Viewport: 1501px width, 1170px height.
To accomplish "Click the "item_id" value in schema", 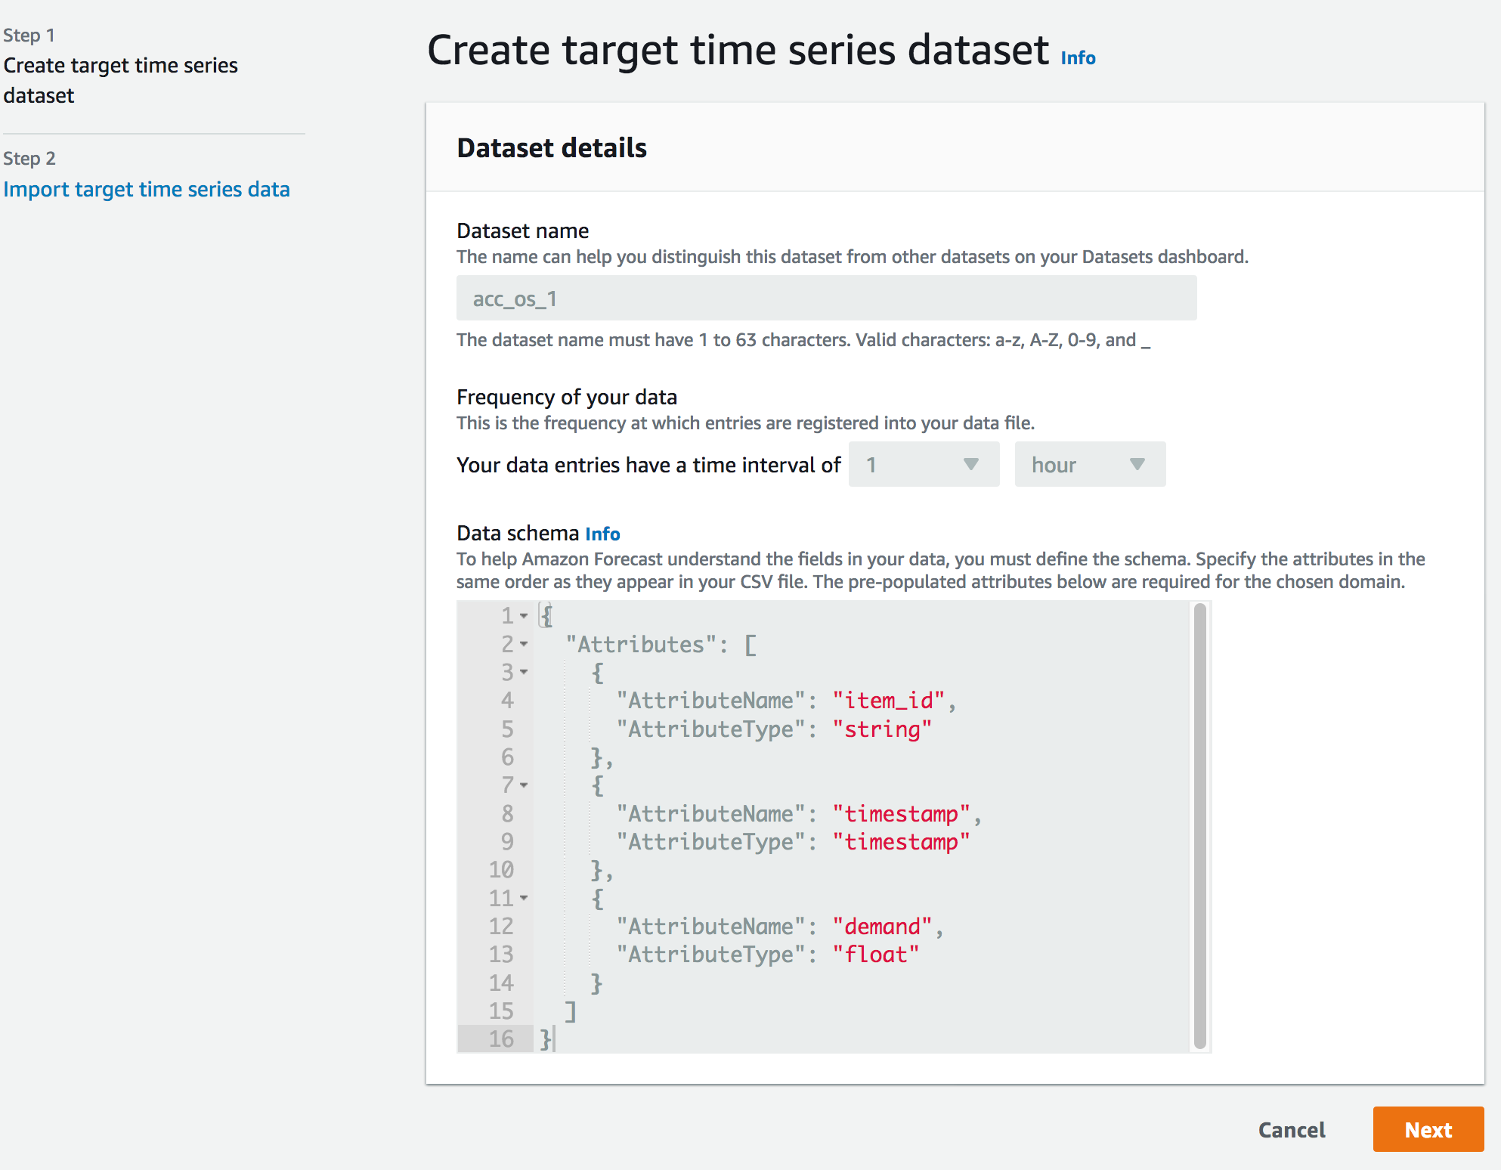I will pos(889,701).
